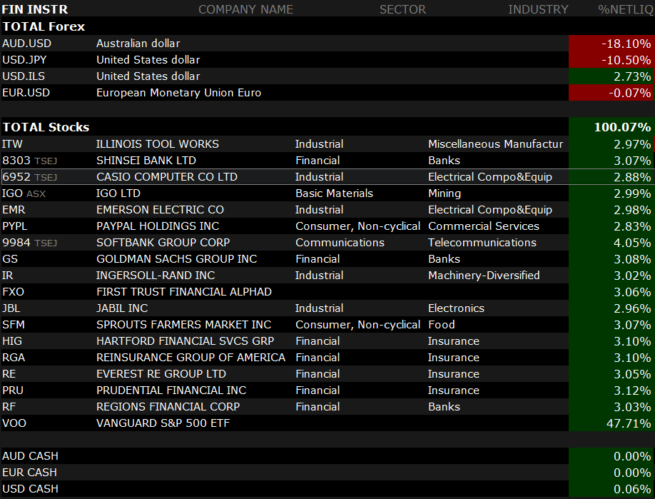Screen dimensions: 655x499
Task: Click SOFTBANK GROUP CORP company name
Action: click(x=163, y=243)
